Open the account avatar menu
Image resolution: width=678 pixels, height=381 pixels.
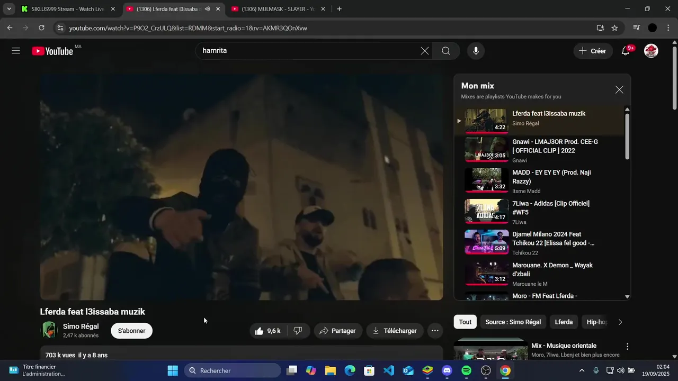[x=651, y=51]
